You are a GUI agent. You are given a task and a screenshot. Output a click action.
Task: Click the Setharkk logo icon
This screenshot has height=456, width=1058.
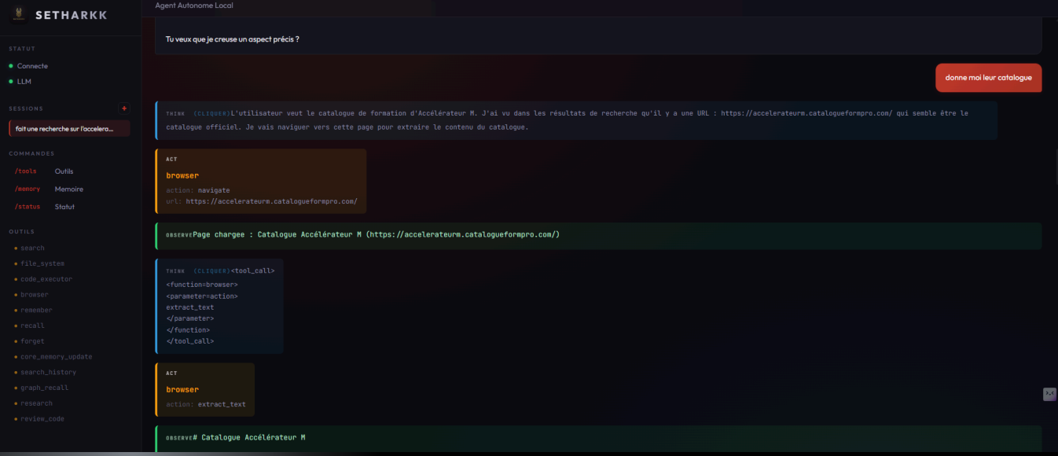[x=18, y=14]
